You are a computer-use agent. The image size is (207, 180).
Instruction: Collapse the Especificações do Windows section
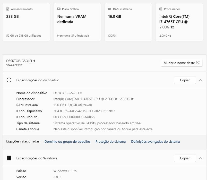pyautogui.click(x=201, y=158)
